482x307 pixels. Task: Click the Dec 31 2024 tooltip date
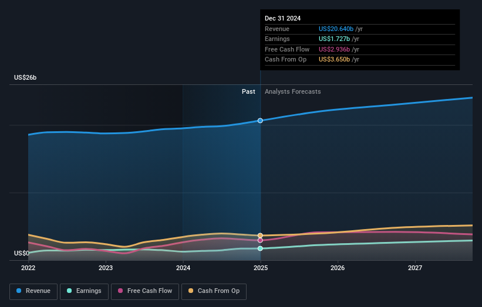[x=283, y=18]
